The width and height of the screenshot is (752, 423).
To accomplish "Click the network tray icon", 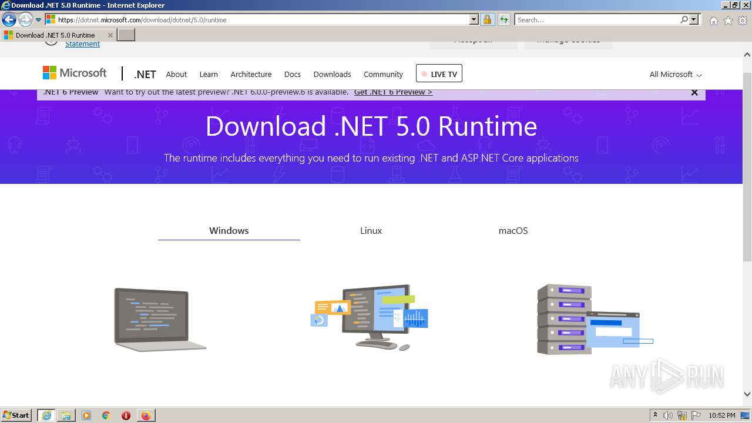I will coord(682,415).
